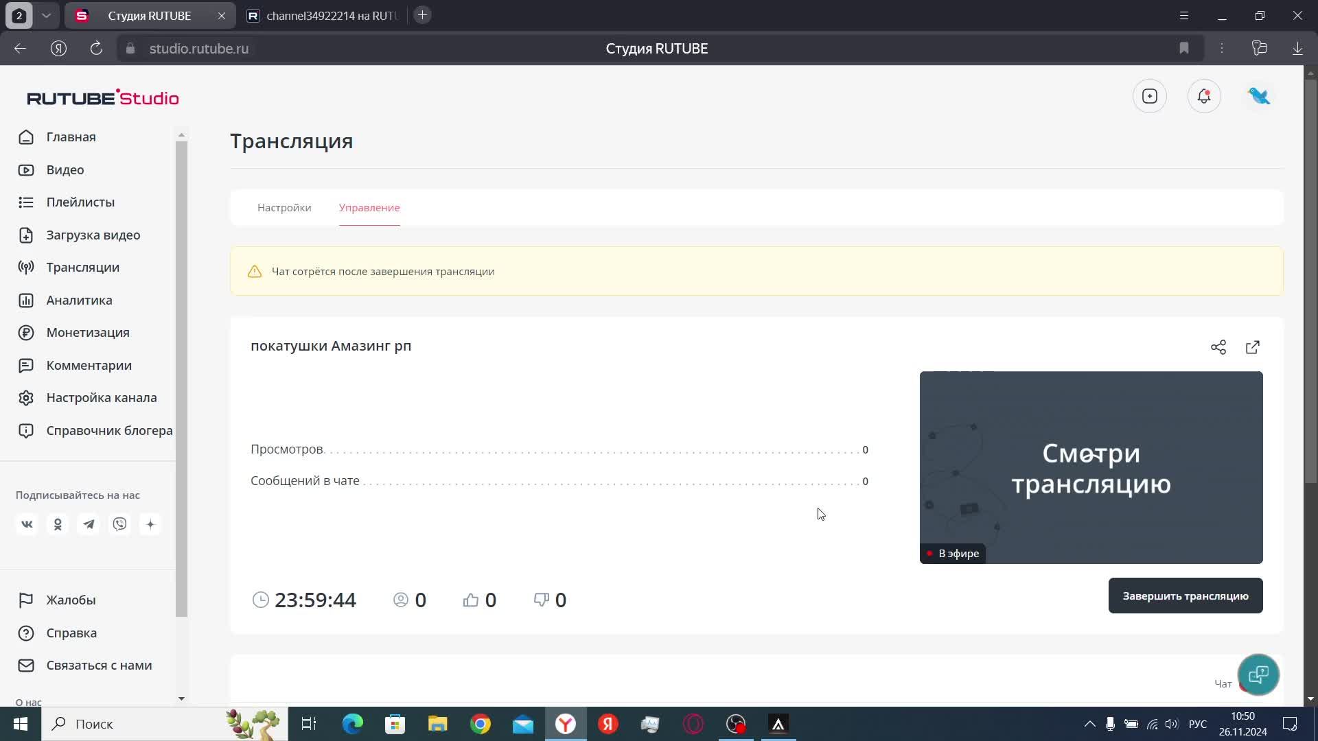
Task: Switch to the Настройки tab
Action: [284, 208]
